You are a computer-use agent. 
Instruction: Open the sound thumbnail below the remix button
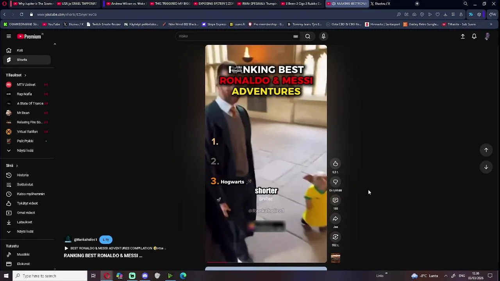(x=336, y=258)
